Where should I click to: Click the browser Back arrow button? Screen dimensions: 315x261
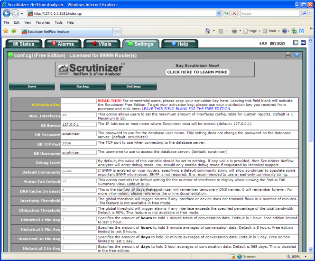(7, 13)
